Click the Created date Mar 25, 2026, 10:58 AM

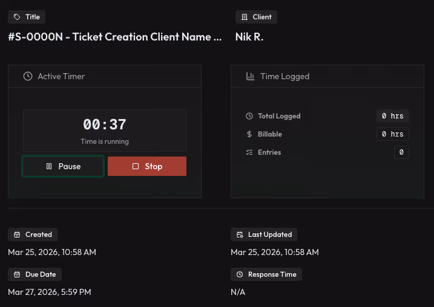52,252
